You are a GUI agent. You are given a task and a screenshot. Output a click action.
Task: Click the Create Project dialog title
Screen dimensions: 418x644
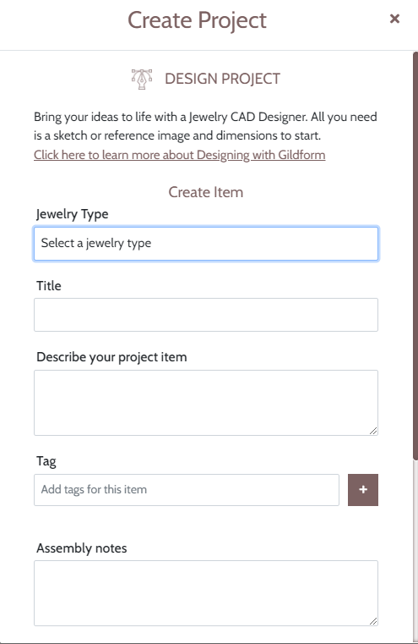(197, 20)
